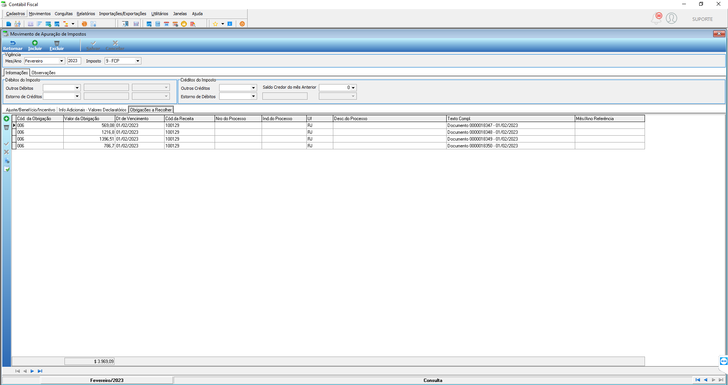
Task: Click the year field showing 2023
Action: click(x=74, y=61)
